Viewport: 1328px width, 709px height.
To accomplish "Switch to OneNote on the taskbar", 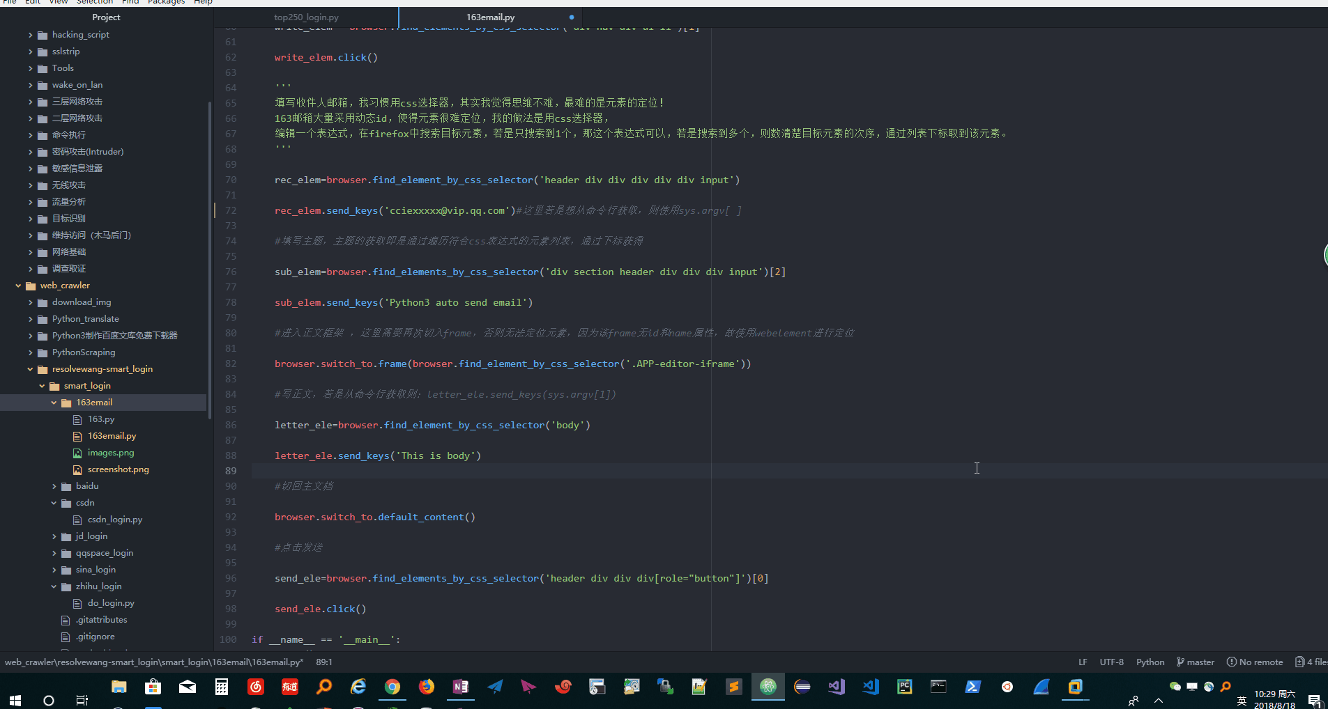I will [461, 687].
